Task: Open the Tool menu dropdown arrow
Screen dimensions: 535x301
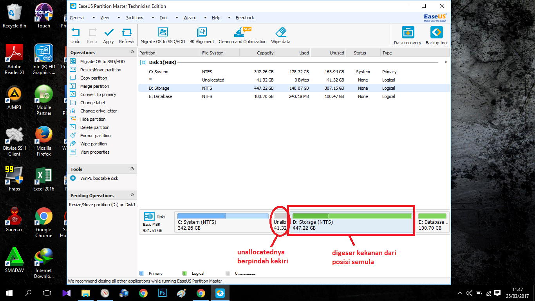Action: pyautogui.click(x=176, y=18)
